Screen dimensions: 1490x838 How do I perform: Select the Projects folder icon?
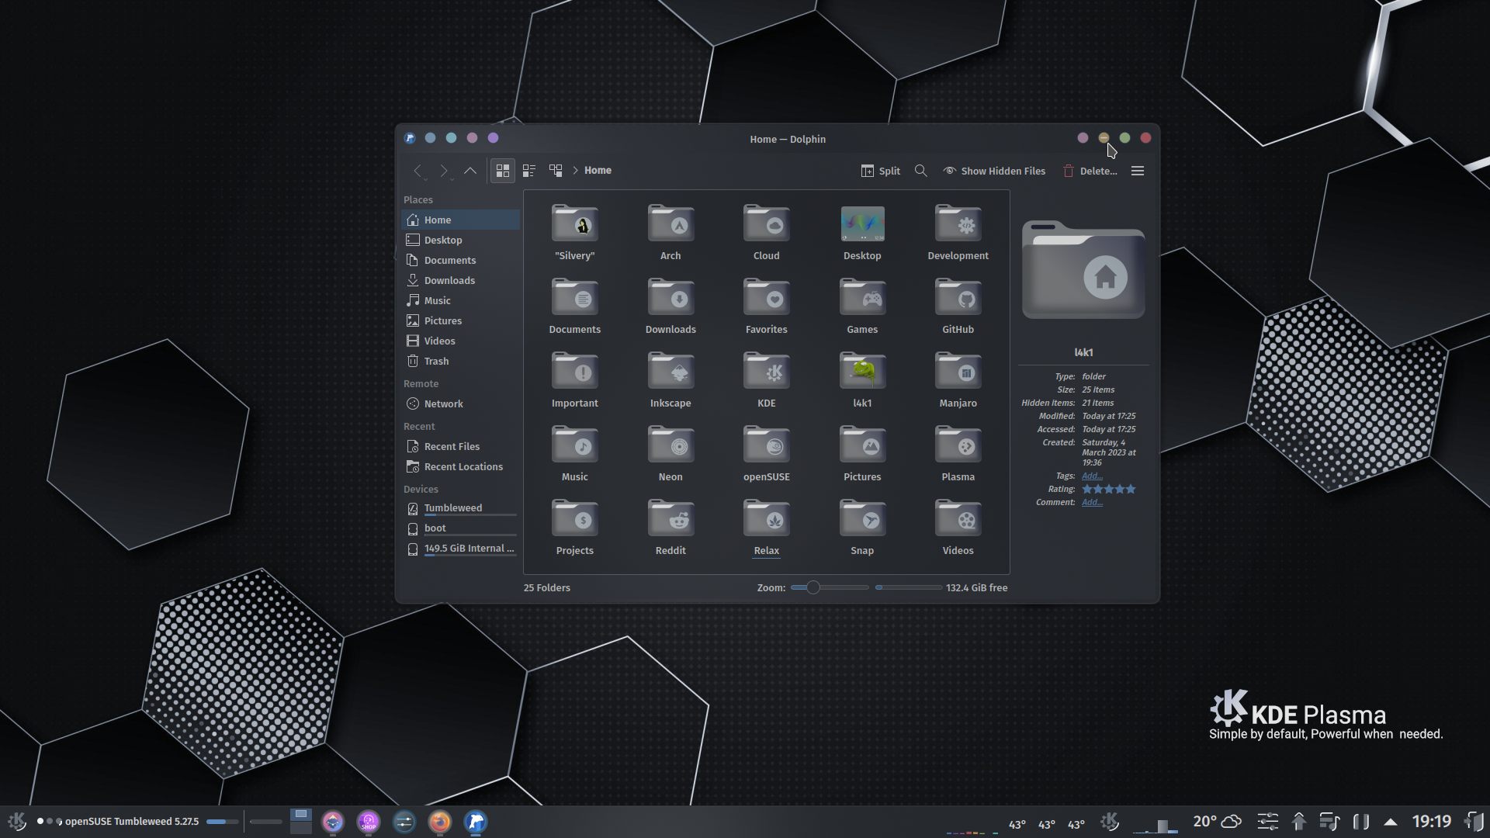(x=575, y=518)
